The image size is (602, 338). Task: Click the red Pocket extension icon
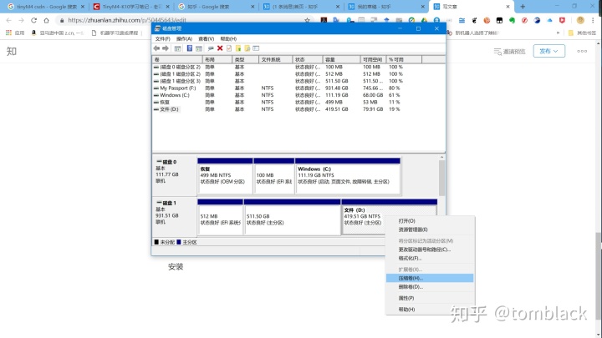pyautogui.click(x=562, y=20)
